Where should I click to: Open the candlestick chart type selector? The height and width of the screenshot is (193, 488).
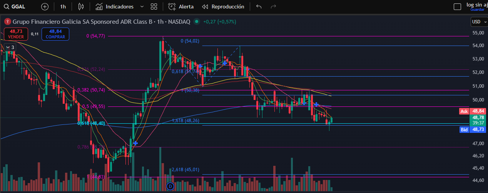click(80, 7)
